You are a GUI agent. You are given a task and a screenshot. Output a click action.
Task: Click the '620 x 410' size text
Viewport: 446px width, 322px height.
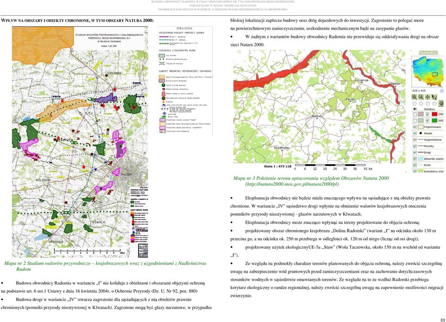(x=419, y=91)
